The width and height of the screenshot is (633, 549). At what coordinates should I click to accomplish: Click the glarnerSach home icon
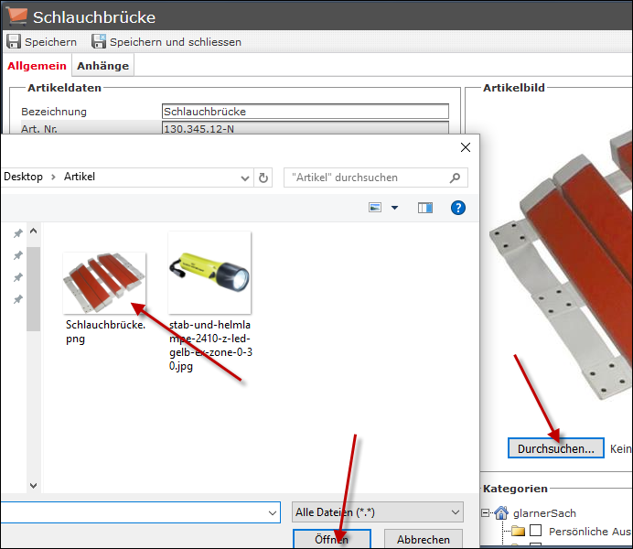(501, 513)
